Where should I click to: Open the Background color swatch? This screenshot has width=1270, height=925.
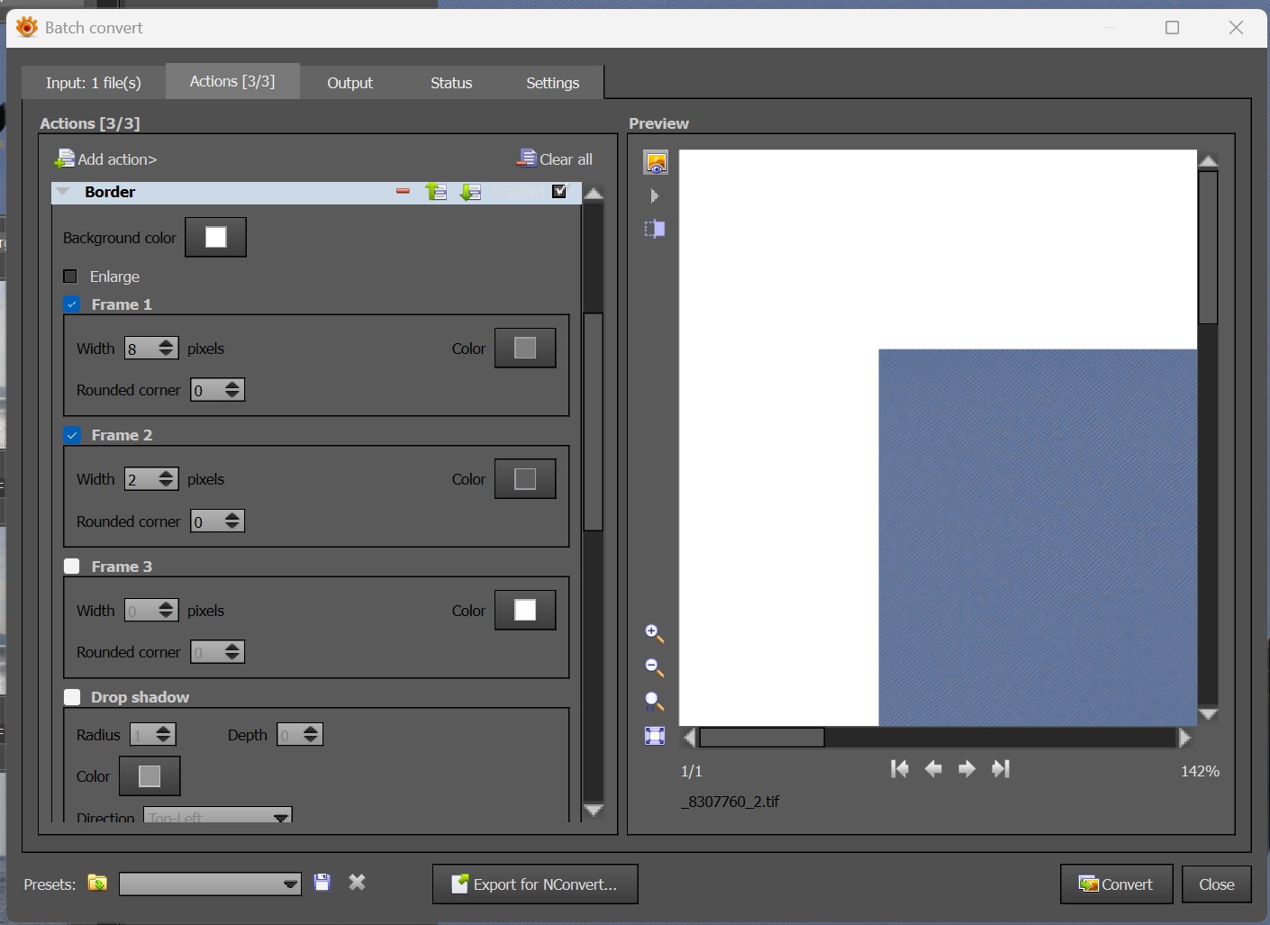215,237
